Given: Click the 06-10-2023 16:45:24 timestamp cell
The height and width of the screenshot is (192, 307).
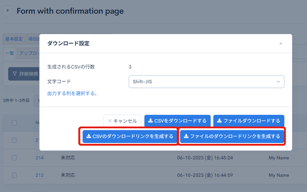Looking at the screenshot, I should (205, 158).
